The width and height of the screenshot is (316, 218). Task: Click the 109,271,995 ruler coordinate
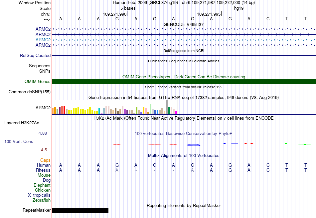coord(209,14)
